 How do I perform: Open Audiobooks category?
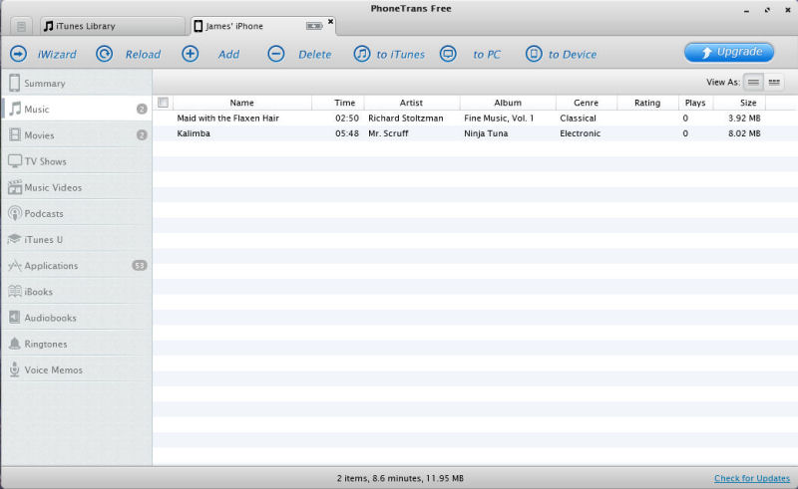click(77, 318)
